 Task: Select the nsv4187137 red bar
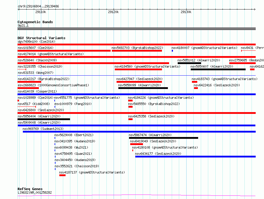(62, 175)
